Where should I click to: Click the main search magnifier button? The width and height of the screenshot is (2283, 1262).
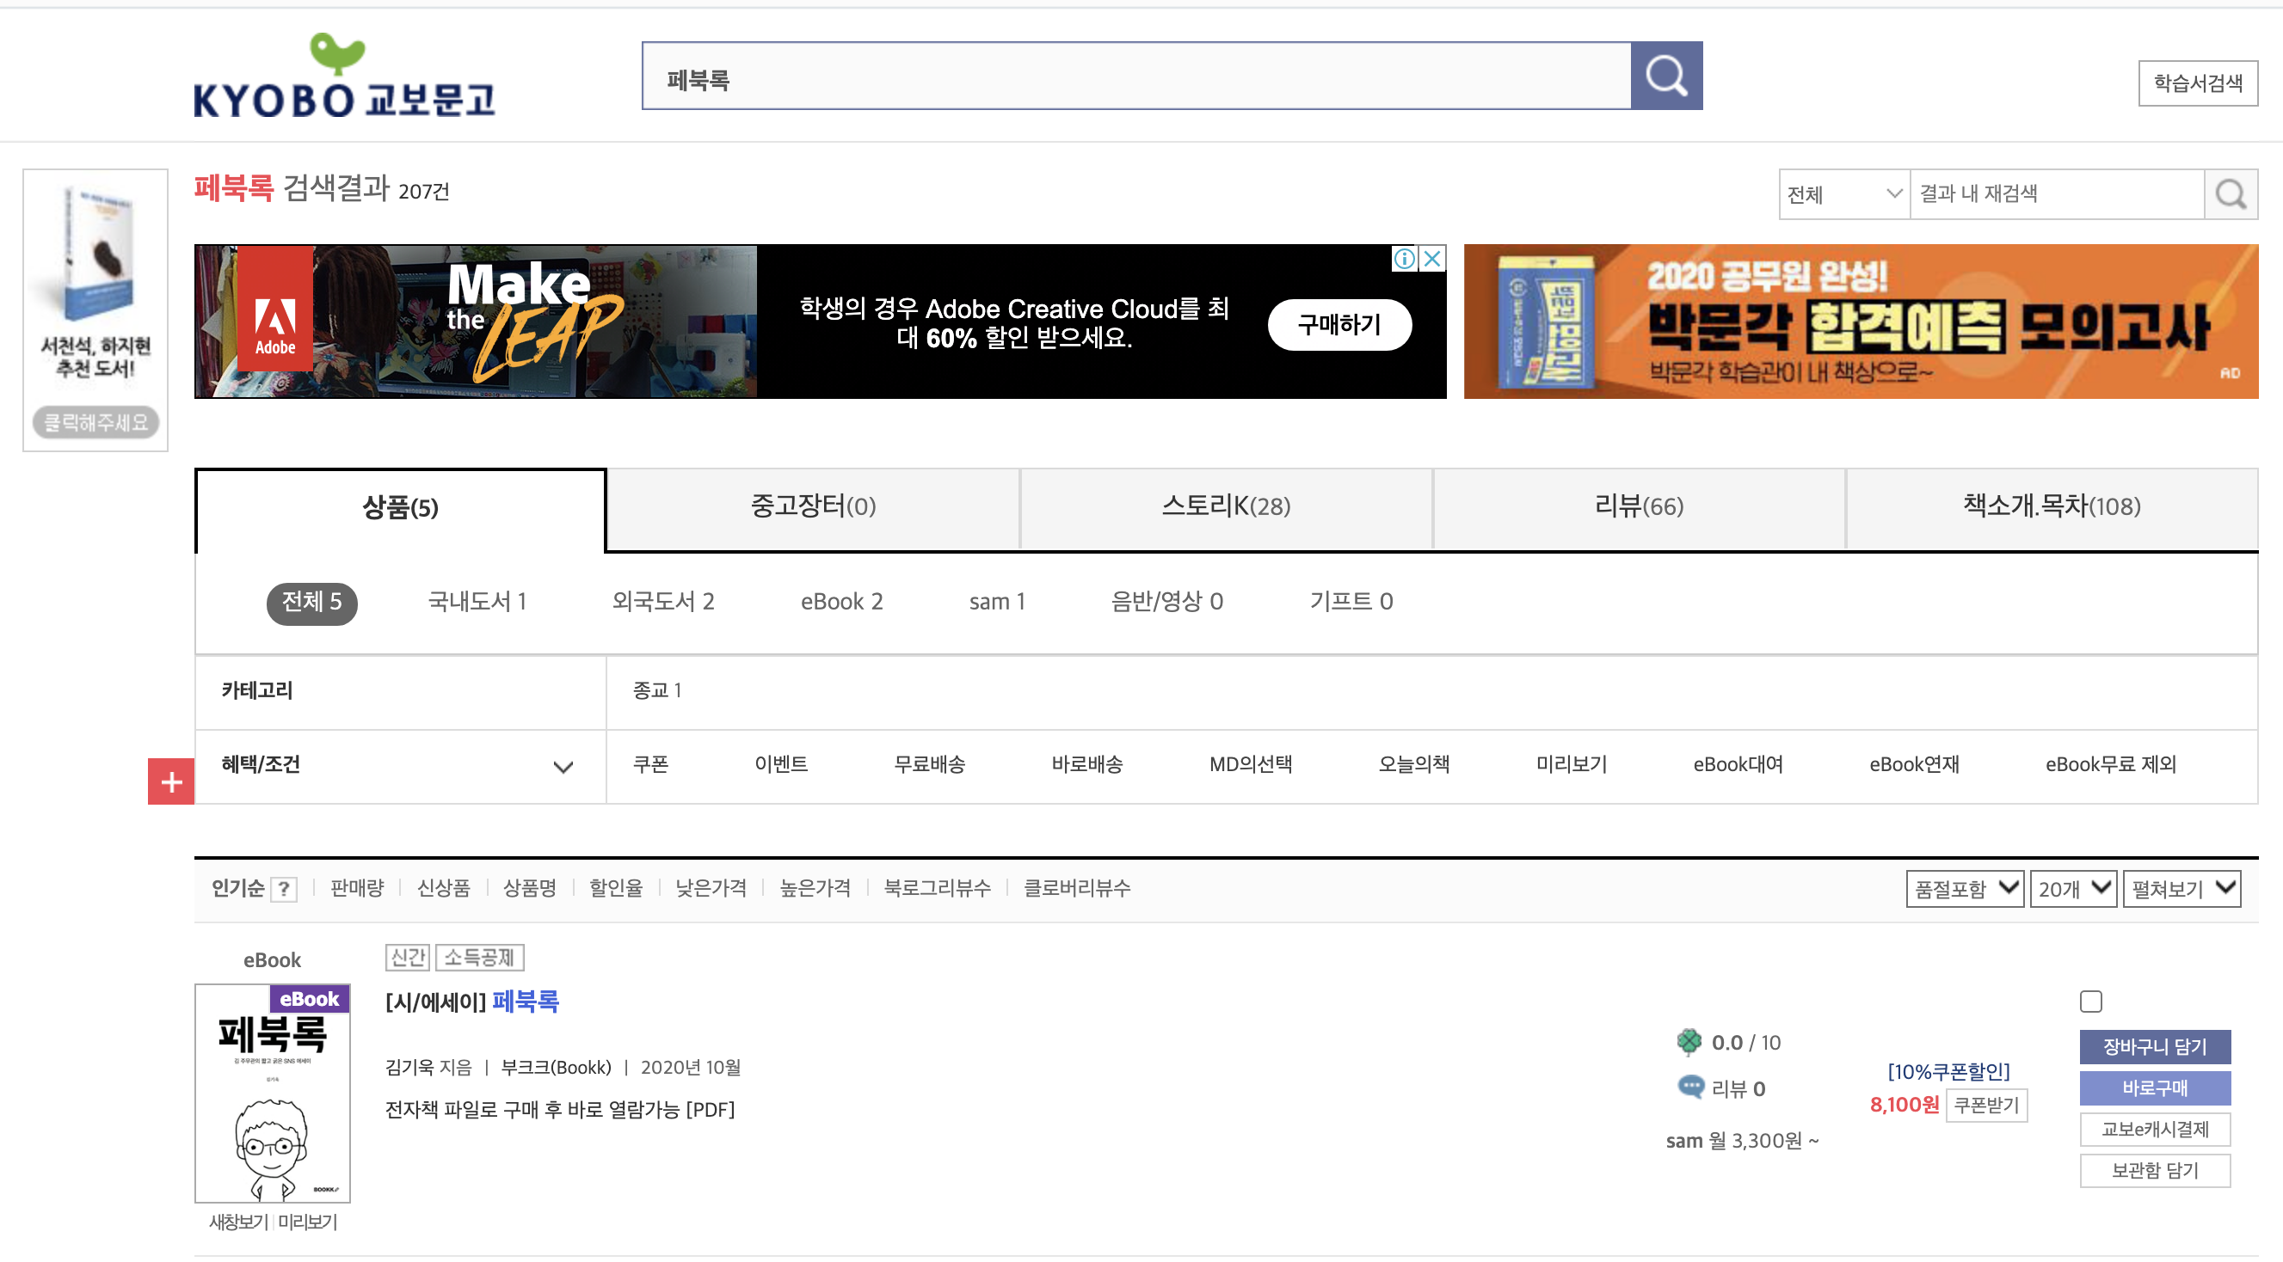[1665, 77]
